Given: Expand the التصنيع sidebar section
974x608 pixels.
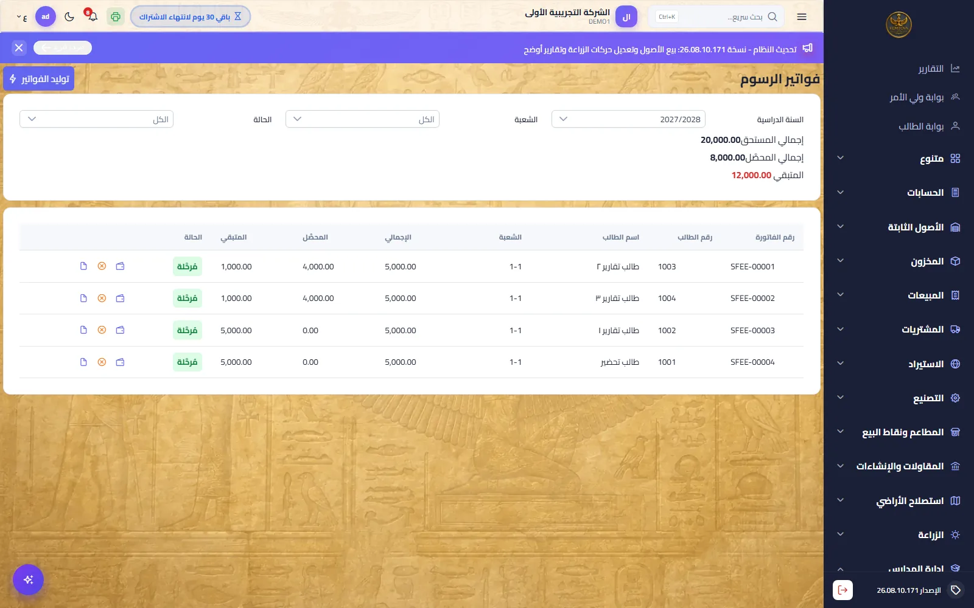Looking at the screenshot, I should pos(899,398).
